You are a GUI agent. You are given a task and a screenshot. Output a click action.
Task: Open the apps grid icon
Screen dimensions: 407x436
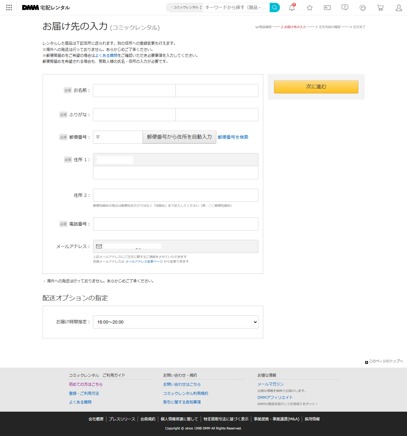[8, 7]
